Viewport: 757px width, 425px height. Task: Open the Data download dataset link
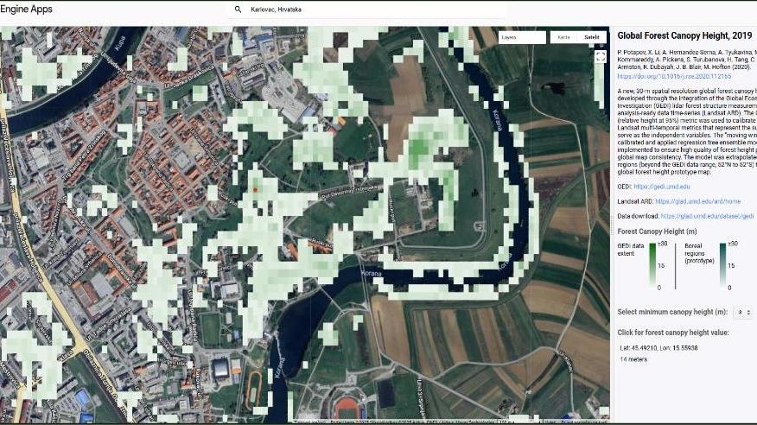pyautogui.click(x=709, y=216)
